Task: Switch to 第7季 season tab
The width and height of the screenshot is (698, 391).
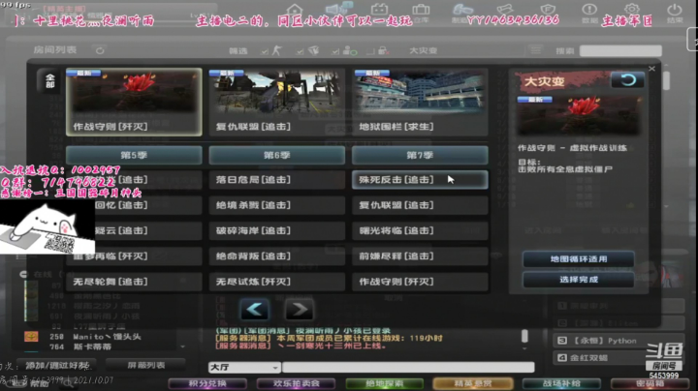Action: tap(420, 155)
